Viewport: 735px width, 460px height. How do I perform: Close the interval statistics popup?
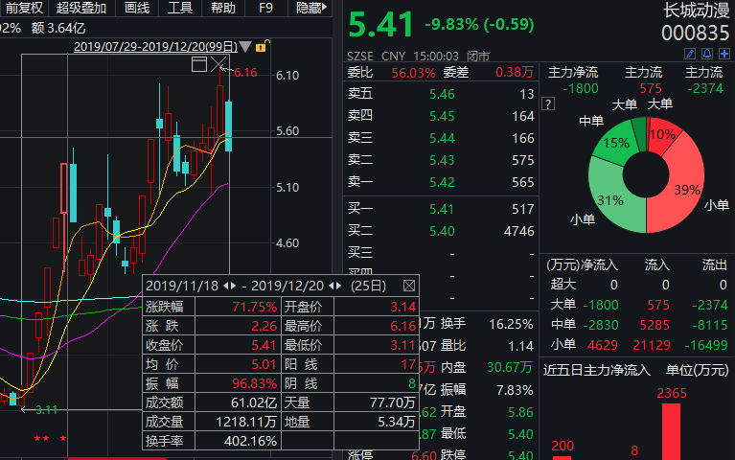pyautogui.click(x=409, y=286)
